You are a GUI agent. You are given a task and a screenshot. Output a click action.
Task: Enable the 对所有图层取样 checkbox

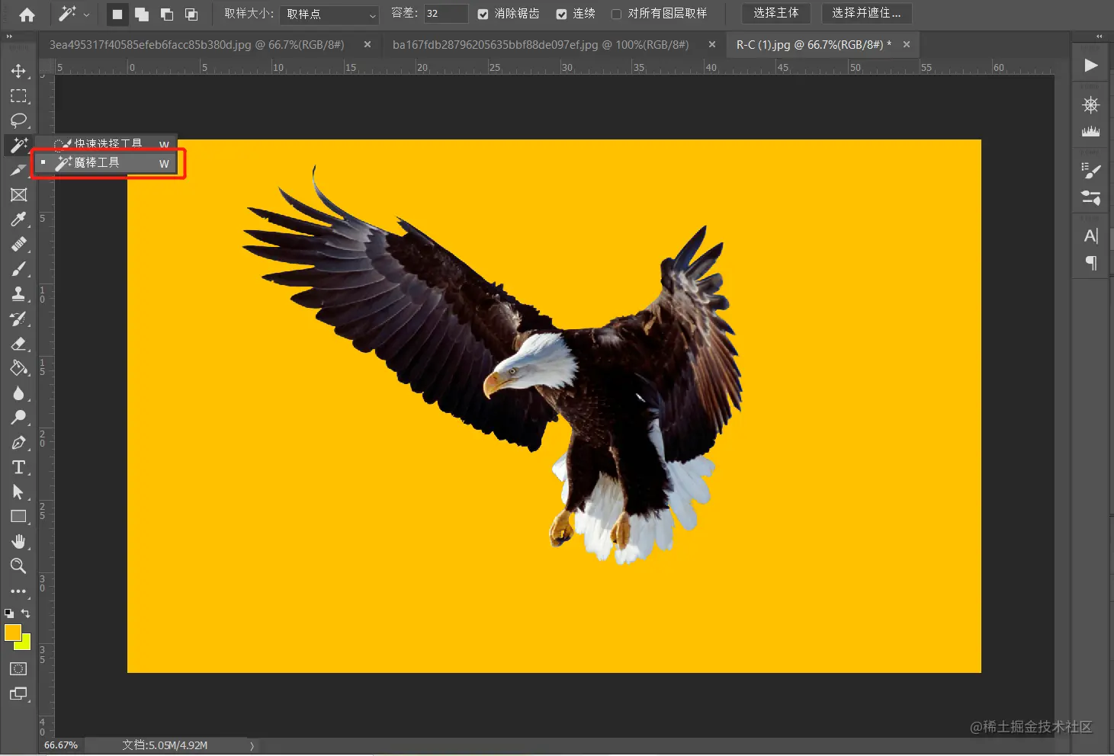[616, 14]
